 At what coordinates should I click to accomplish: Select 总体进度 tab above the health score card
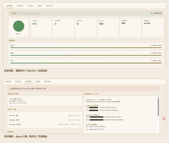9,6
